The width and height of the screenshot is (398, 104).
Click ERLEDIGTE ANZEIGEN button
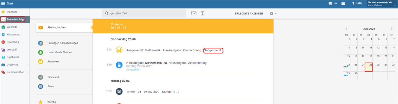tap(249, 13)
